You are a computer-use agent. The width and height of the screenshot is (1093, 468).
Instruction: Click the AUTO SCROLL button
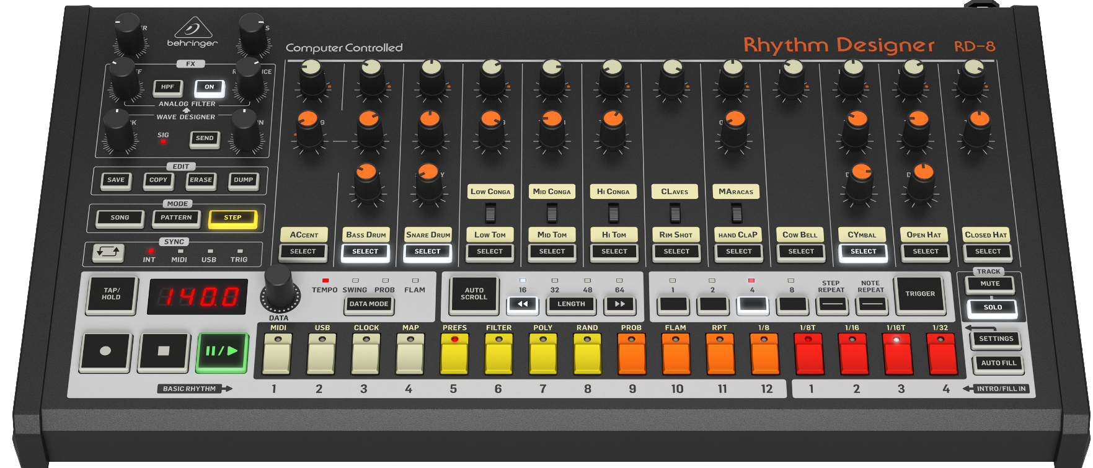point(474,294)
